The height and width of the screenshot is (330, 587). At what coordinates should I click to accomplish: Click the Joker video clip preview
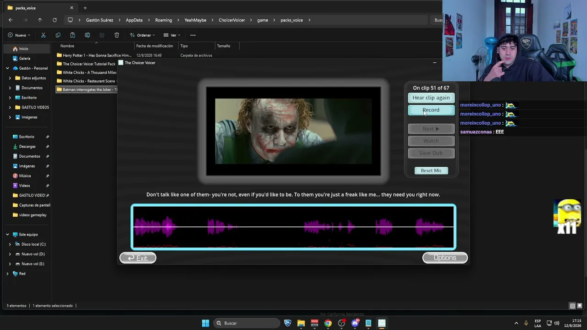point(293,131)
